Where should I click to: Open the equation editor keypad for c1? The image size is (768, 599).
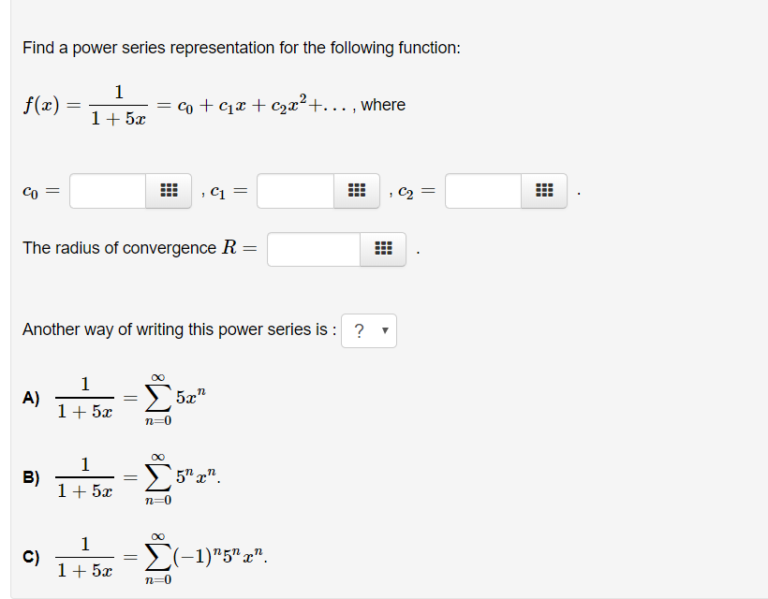point(357,191)
